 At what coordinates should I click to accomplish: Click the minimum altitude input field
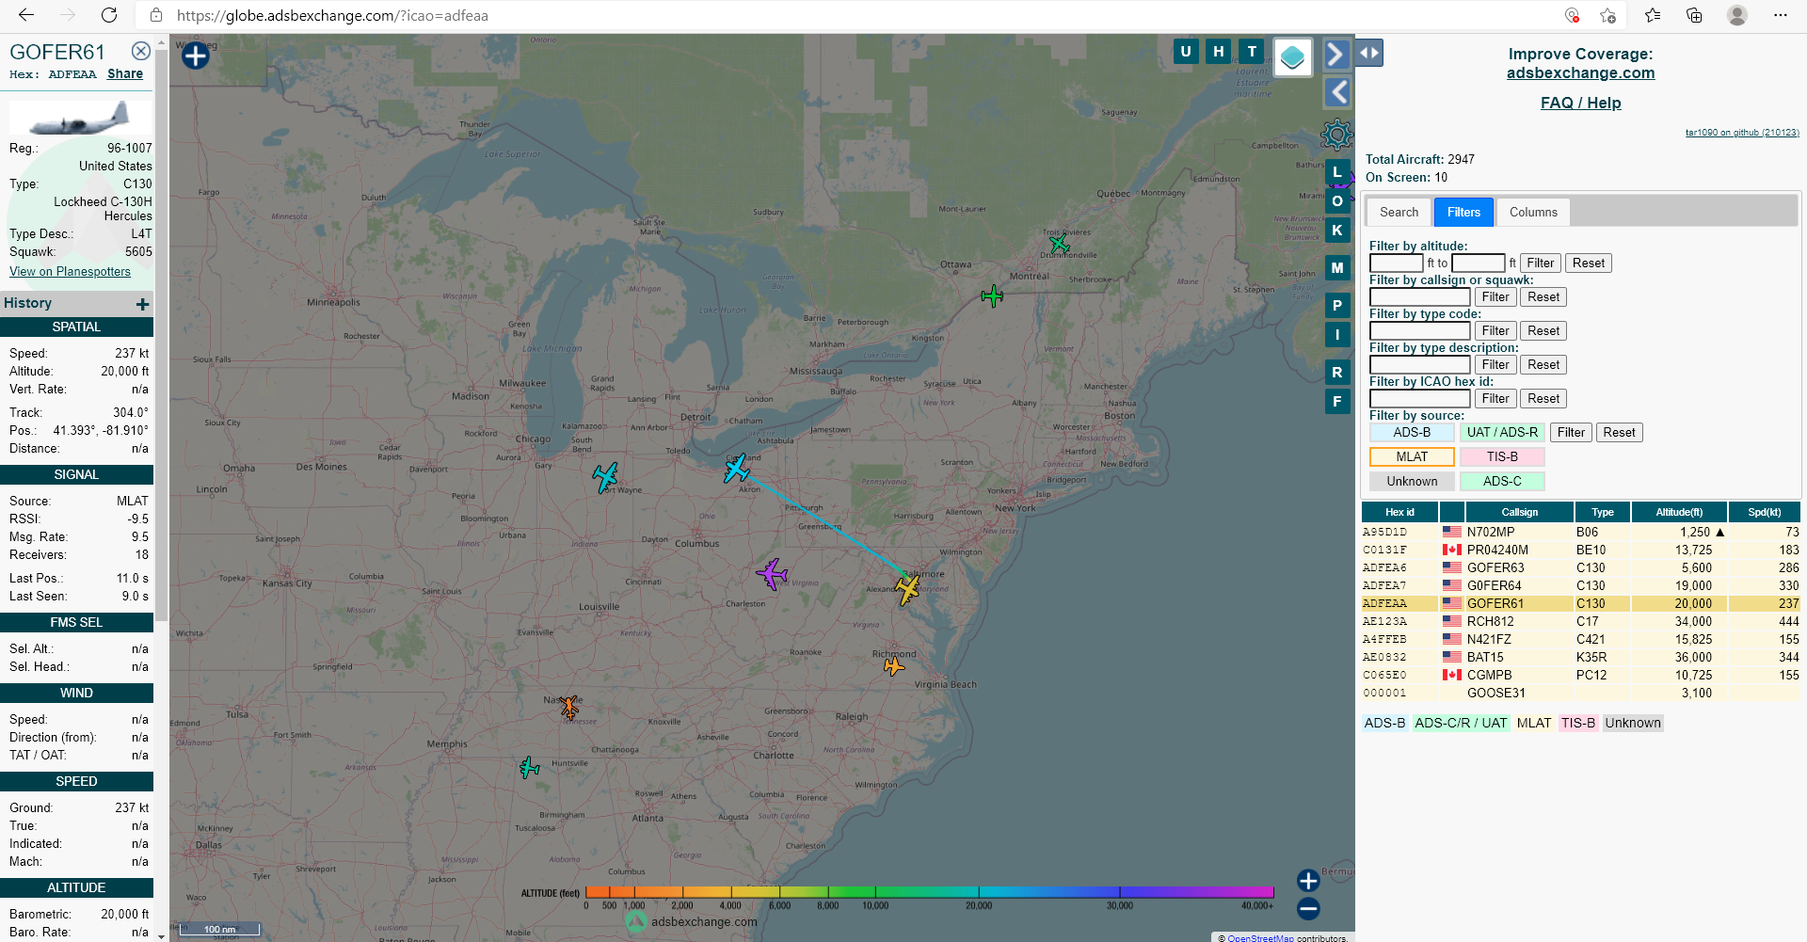1397,263
